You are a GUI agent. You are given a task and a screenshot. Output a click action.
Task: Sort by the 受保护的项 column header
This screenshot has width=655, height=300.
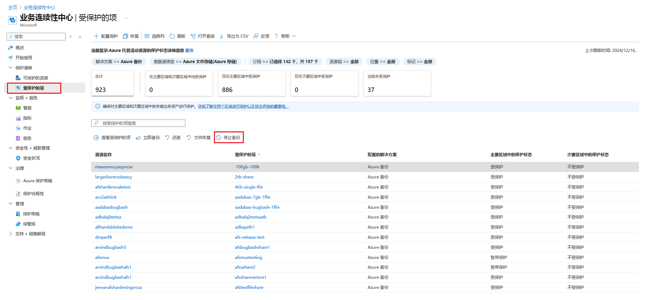click(245, 155)
